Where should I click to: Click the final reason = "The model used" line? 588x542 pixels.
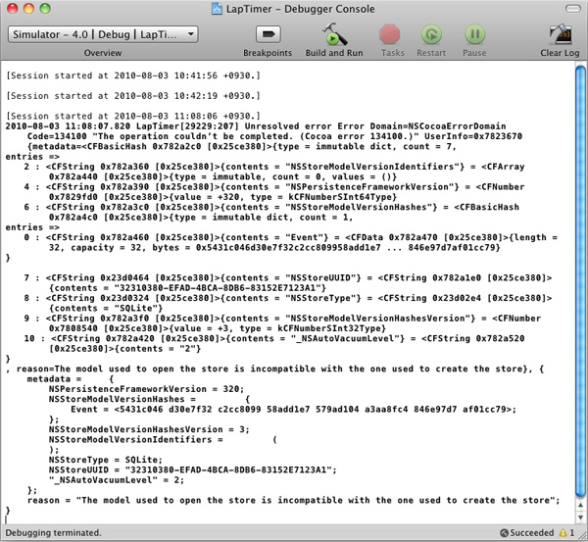coord(294,501)
